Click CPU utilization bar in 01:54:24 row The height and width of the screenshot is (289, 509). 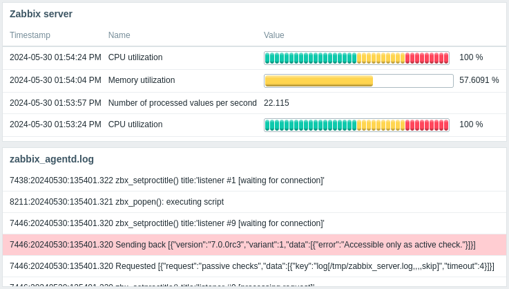[x=356, y=58]
